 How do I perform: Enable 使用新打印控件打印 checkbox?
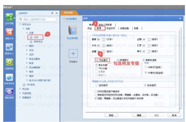coord(96,95)
